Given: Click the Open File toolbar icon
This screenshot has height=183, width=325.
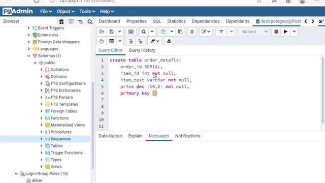Looking at the screenshot, I should click(102, 32).
